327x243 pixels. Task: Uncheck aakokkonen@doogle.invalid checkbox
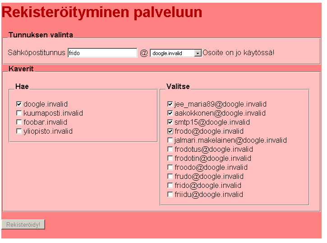pyautogui.click(x=170, y=113)
